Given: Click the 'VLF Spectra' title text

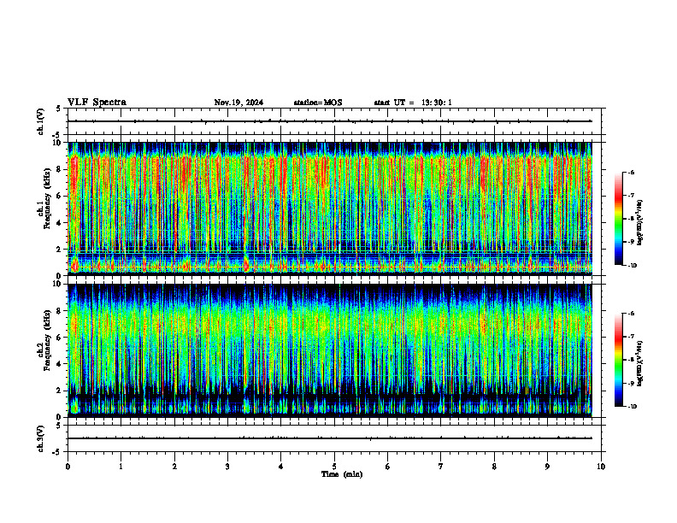Looking at the screenshot, I should coord(97,103).
